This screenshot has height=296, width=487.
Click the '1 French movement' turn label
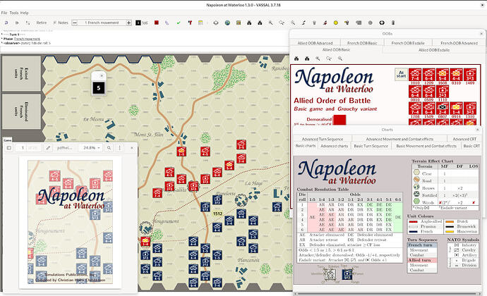[x=102, y=23]
